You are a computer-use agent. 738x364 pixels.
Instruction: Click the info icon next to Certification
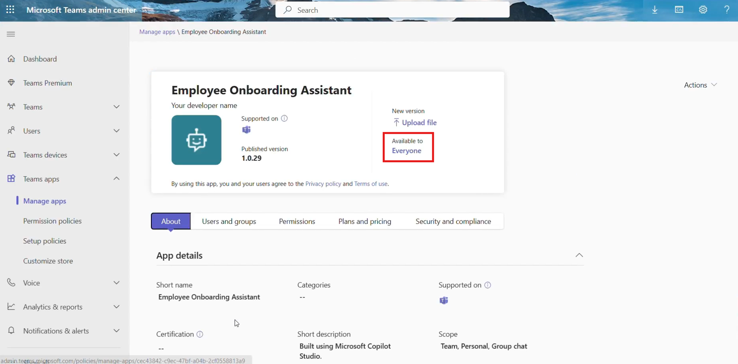tap(200, 334)
